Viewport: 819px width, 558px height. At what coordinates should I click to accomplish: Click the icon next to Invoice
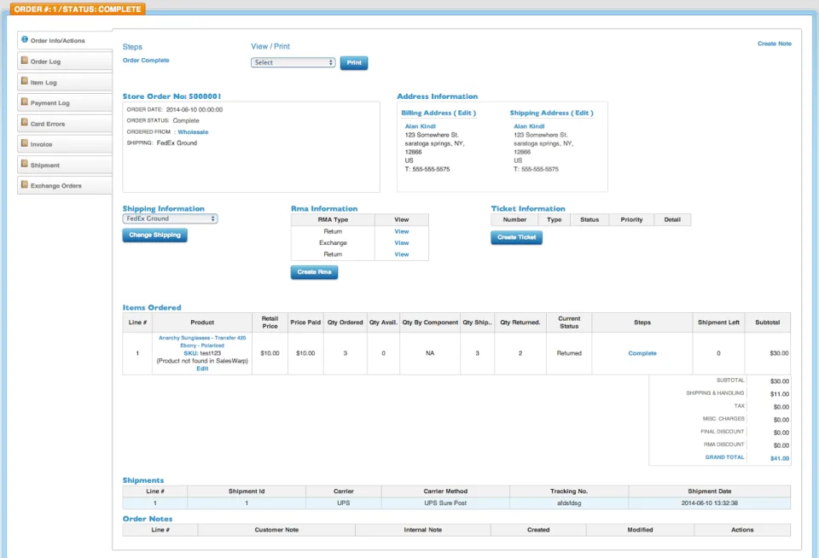25,143
